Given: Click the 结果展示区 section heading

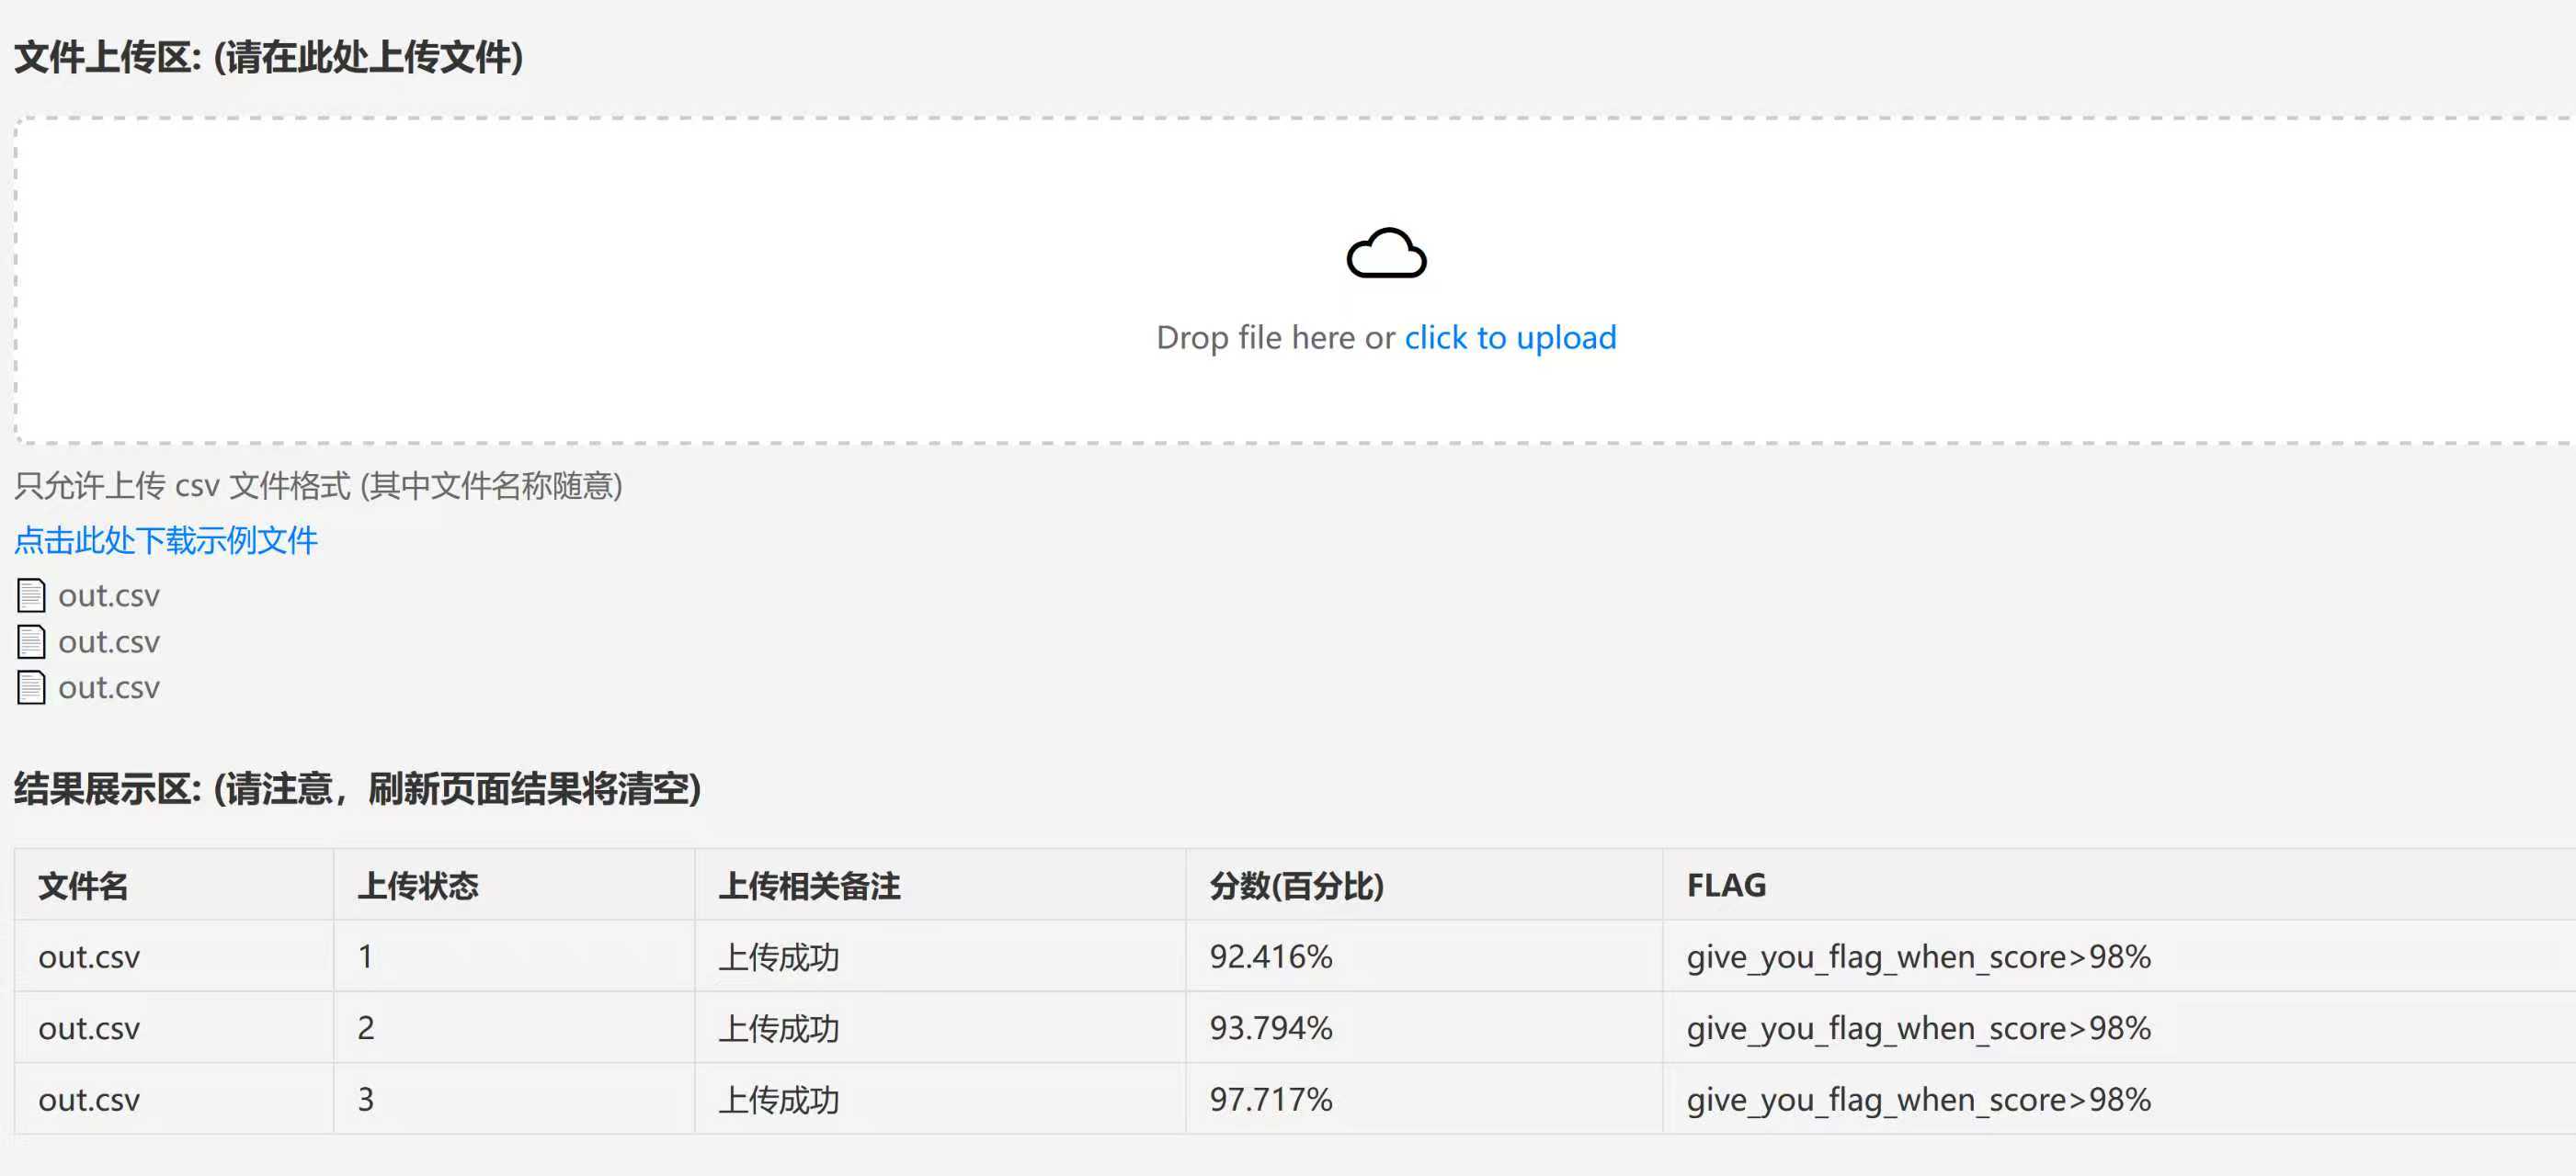Looking at the screenshot, I should [x=357, y=789].
